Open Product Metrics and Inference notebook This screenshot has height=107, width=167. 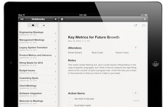click(38, 56)
